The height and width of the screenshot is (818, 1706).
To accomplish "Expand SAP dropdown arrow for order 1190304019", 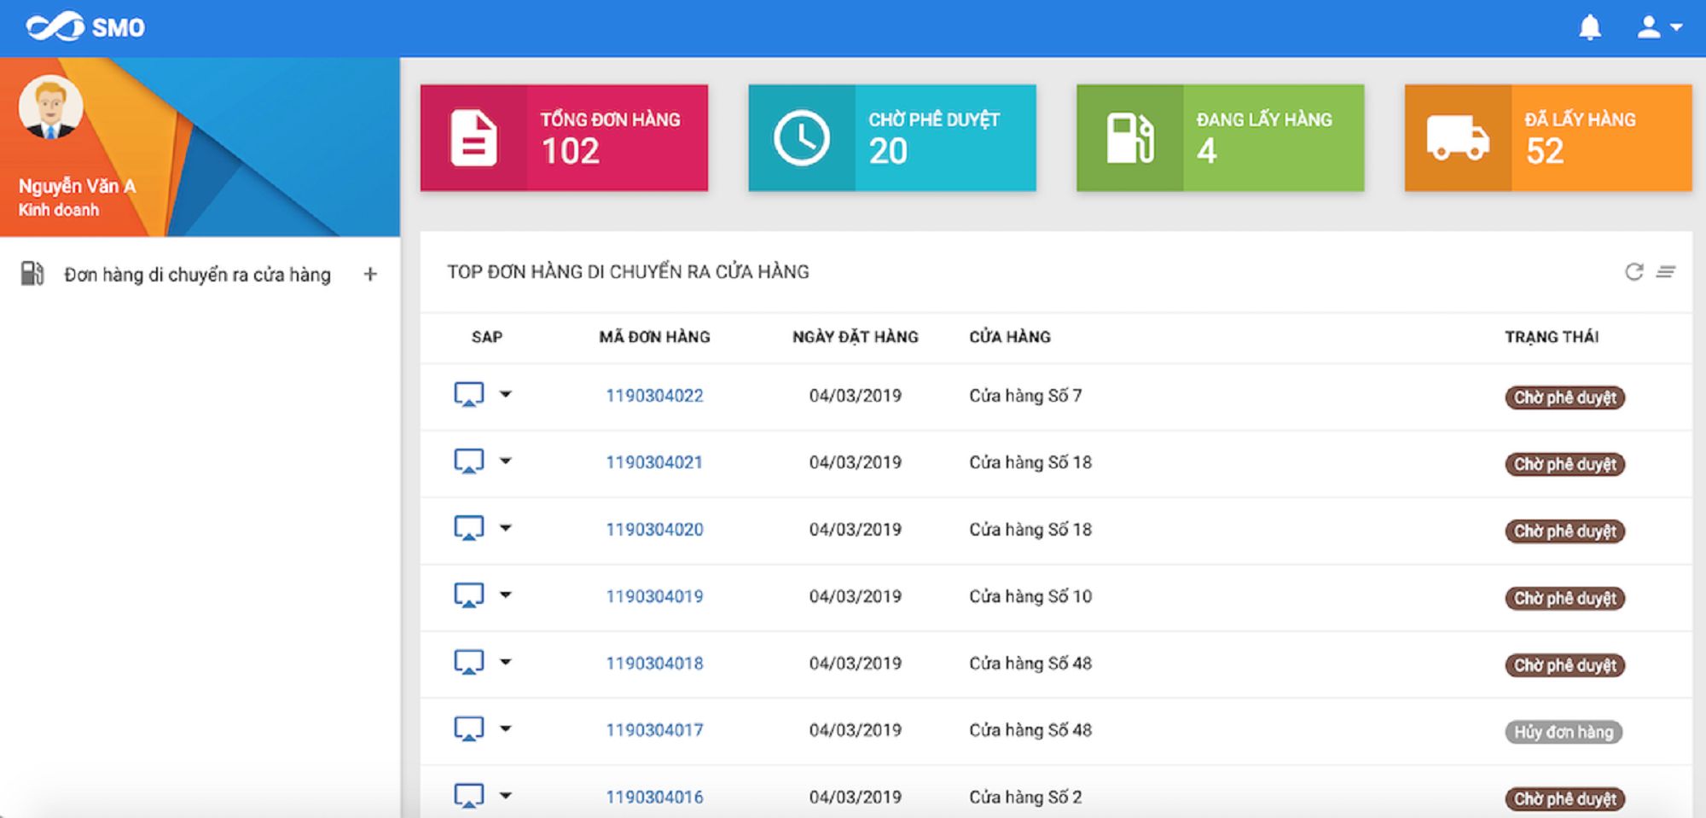I will point(506,595).
